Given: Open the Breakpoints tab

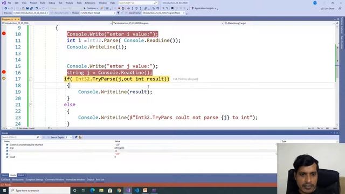Looking at the screenshot, I should (18, 179).
